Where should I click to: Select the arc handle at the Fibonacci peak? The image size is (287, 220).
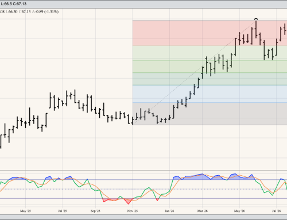256,19
